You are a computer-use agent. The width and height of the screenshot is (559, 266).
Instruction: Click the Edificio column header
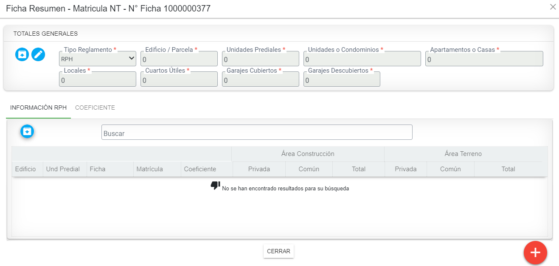[x=25, y=169]
